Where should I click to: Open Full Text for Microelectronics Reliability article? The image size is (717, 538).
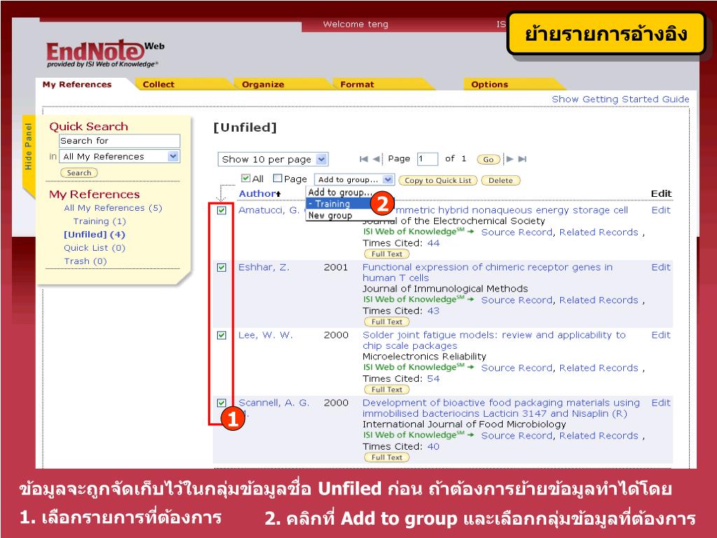click(387, 389)
